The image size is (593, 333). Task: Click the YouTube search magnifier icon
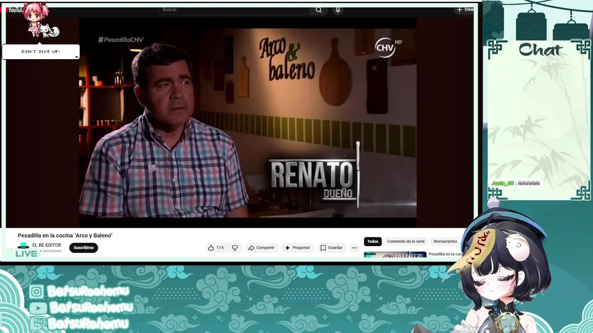tap(318, 10)
